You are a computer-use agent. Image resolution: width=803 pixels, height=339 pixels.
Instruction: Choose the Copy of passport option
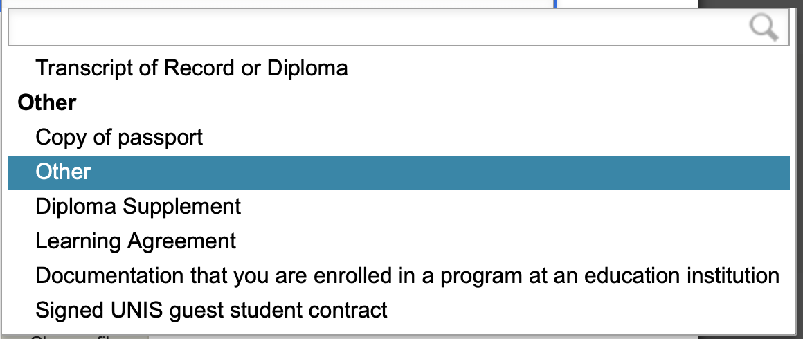399,137
